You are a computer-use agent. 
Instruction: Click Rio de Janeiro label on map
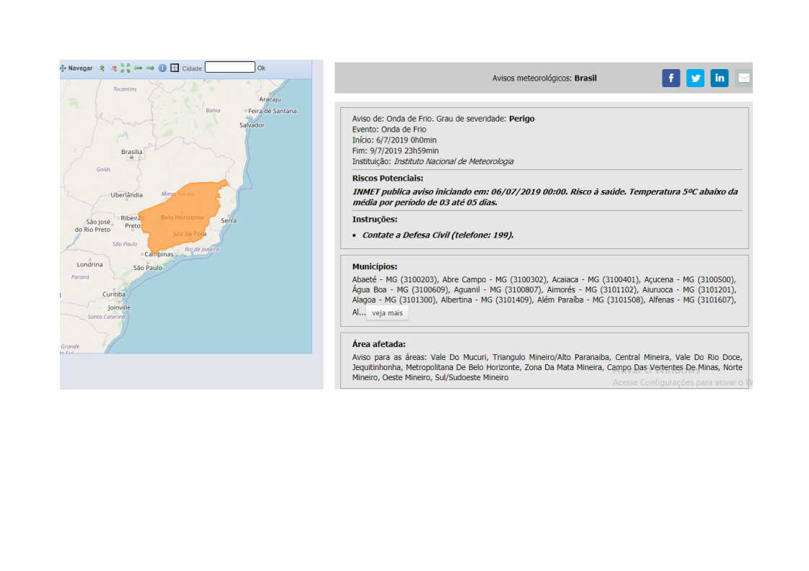pyautogui.click(x=202, y=249)
